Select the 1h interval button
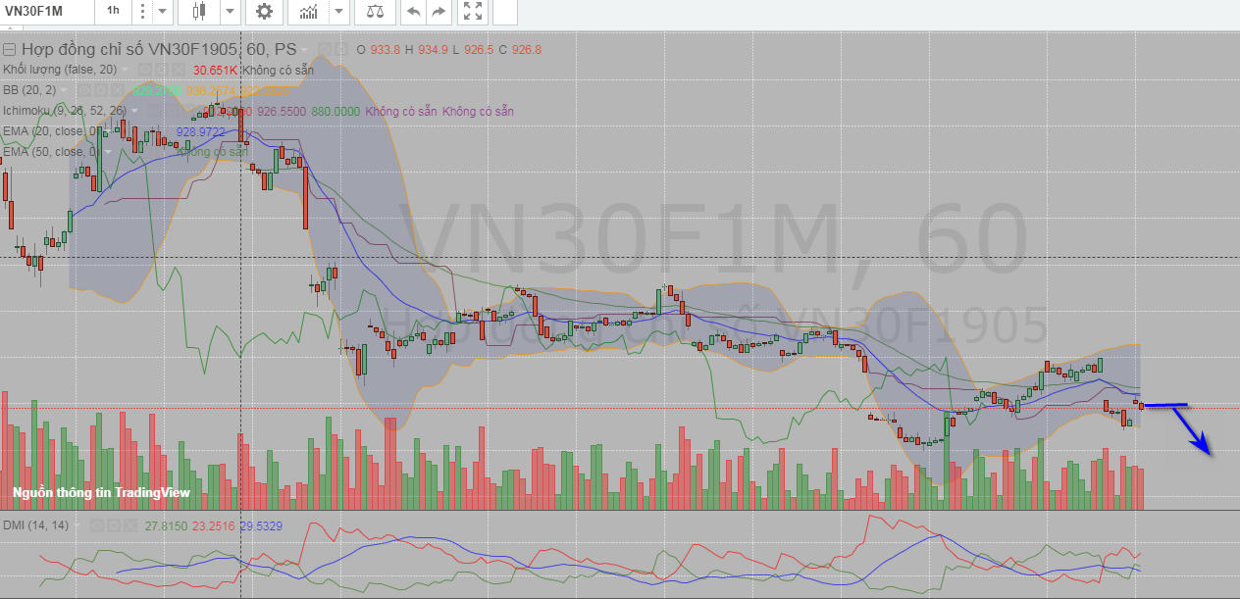 point(113,12)
